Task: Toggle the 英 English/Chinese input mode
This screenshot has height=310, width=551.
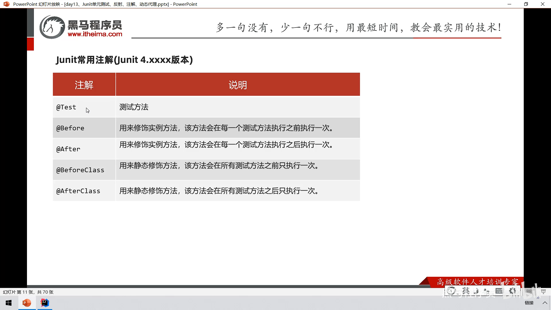Action: 466,291
